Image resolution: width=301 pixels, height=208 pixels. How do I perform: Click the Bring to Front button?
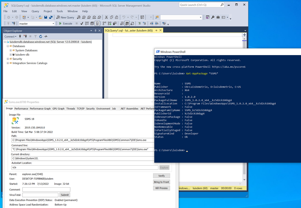pos(161,182)
